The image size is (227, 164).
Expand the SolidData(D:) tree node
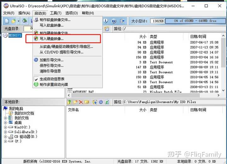point(5,132)
